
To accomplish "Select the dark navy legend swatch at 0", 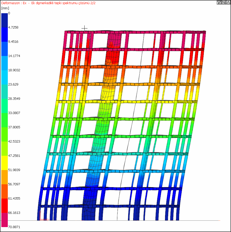I will click(4, 20).
